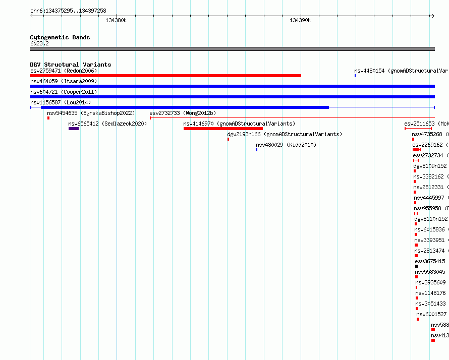Click the esv2759471 (Redon2006) variant label

pyautogui.click(x=64, y=71)
